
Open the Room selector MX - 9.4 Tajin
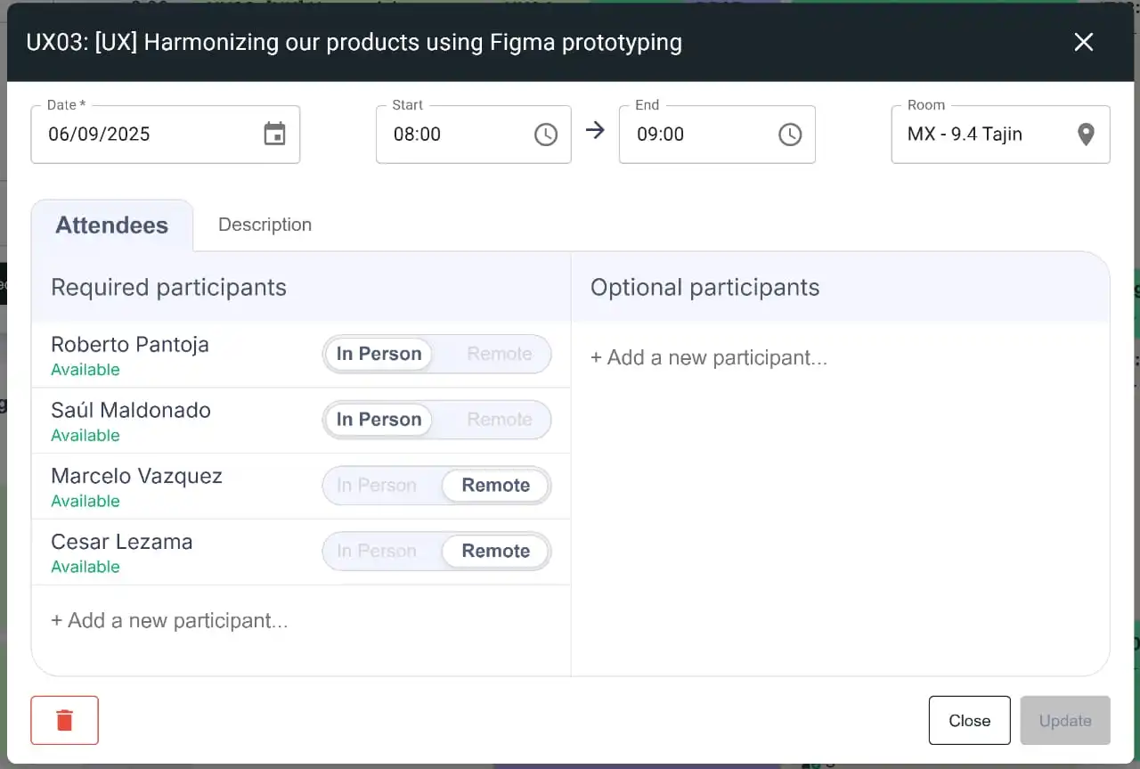point(980,135)
